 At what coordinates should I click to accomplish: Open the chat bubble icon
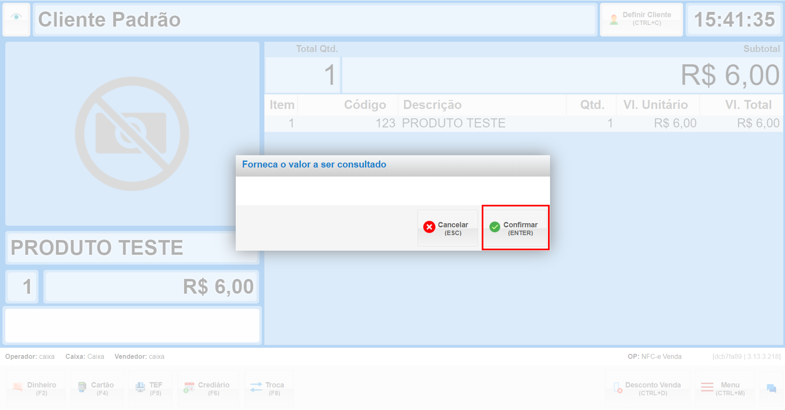click(771, 388)
